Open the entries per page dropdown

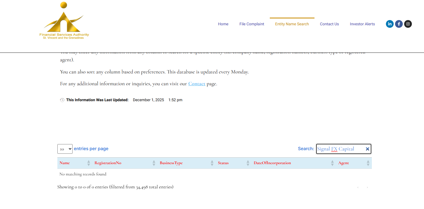point(65,149)
